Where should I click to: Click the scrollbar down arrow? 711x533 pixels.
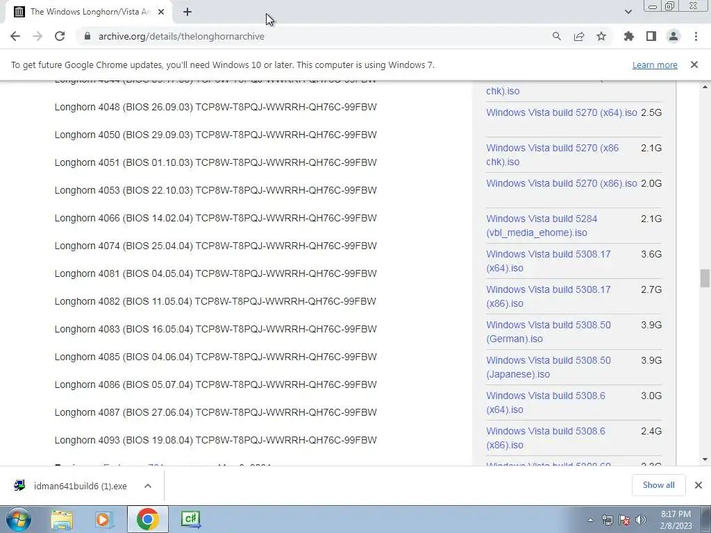705,459
